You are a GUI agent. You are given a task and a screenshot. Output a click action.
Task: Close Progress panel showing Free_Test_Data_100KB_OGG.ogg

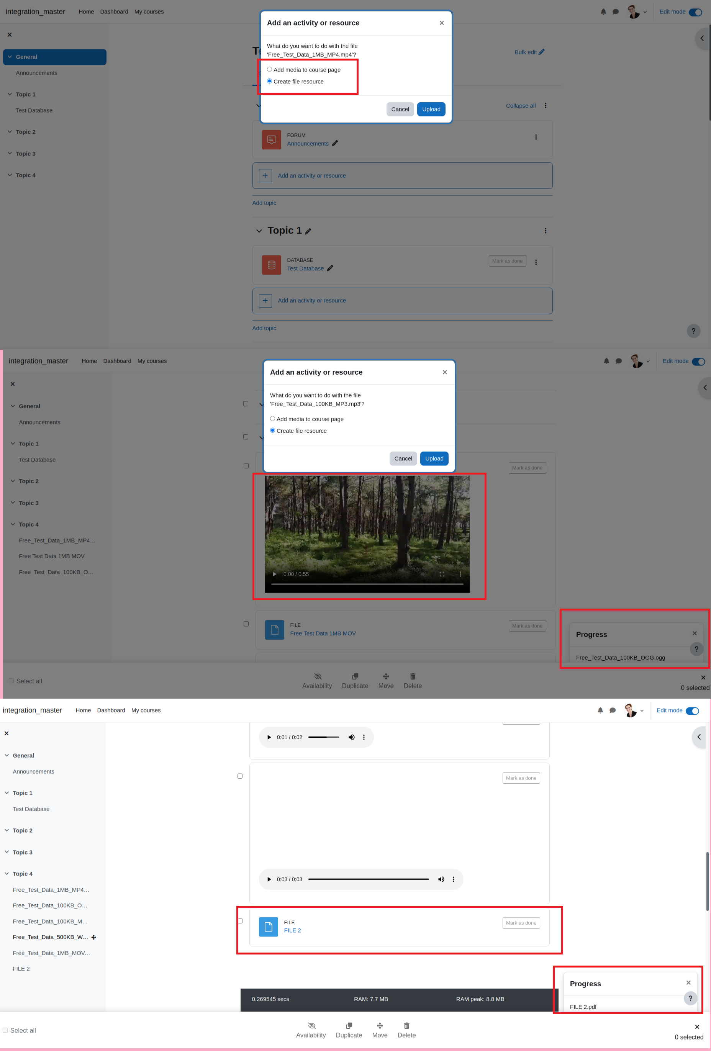pyautogui.click(x=694, y=633)
